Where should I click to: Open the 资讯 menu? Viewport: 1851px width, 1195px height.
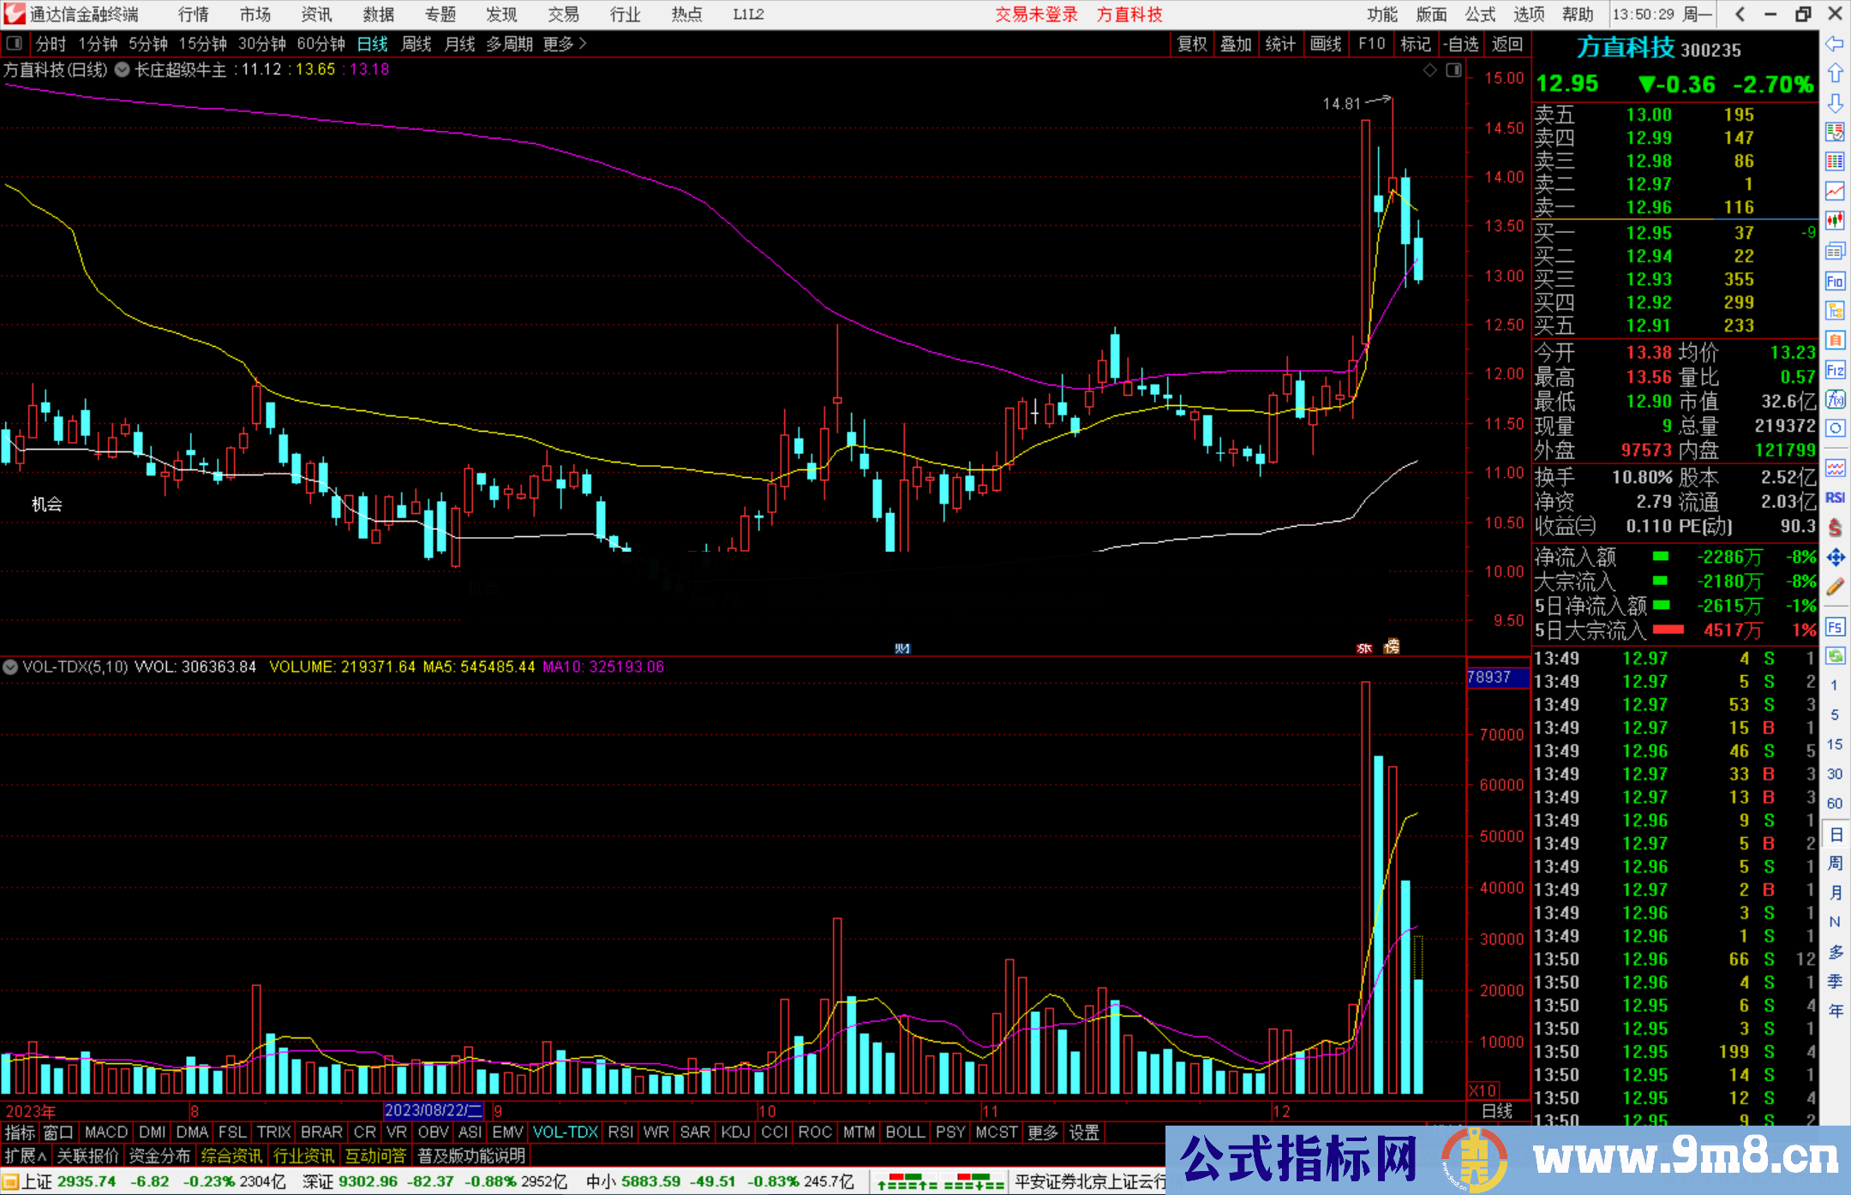(x=317, y=15)
